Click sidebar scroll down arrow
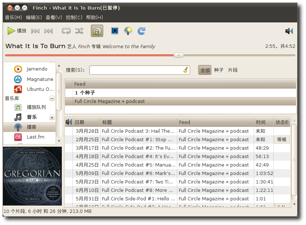Screen dimensions: 306x225 pyautogui.click(x=59, y=141)
